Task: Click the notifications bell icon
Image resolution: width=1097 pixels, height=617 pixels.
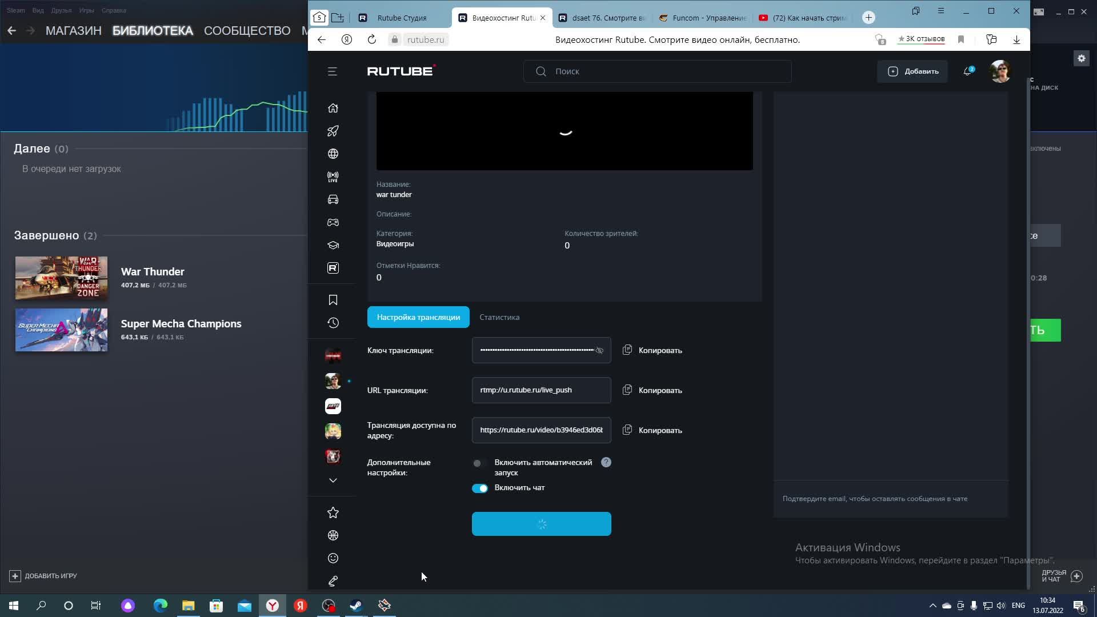Action: [968, 71]
